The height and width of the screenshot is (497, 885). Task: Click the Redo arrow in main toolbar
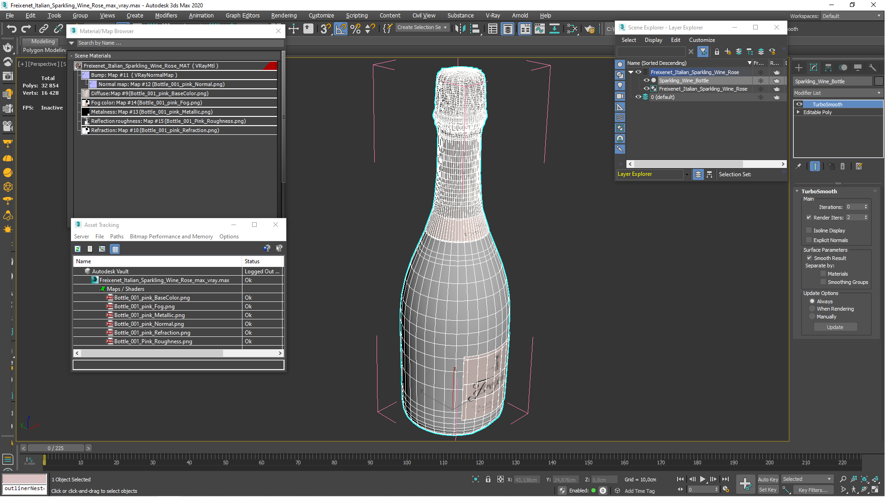pos(26,29)
